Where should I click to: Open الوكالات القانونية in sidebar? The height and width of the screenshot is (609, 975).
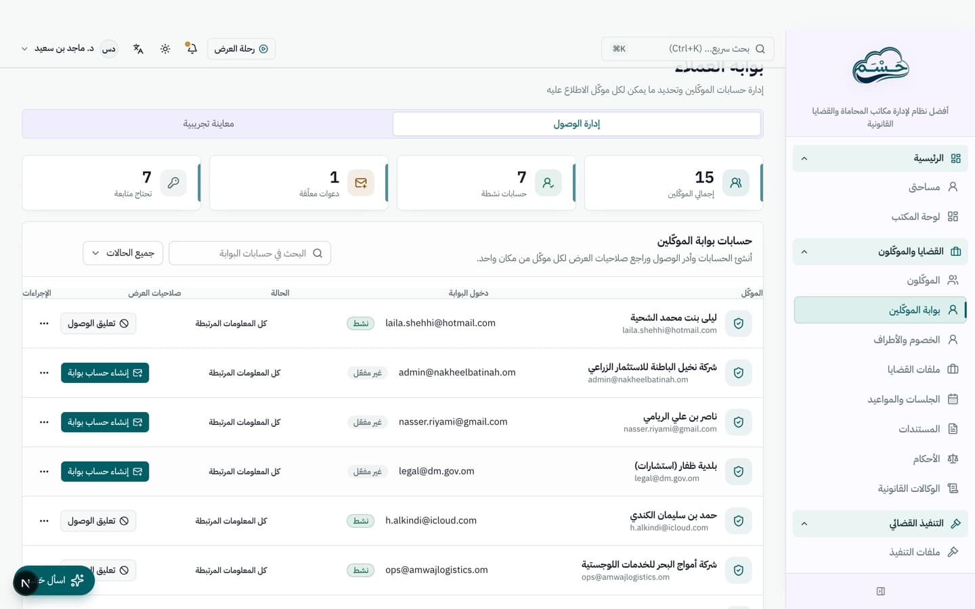click(880, 489)
